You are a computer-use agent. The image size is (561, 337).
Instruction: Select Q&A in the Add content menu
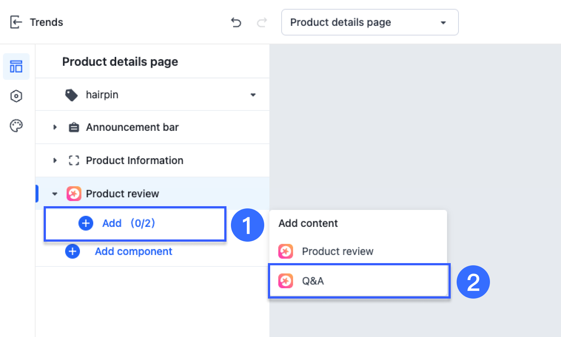(313, 281)
